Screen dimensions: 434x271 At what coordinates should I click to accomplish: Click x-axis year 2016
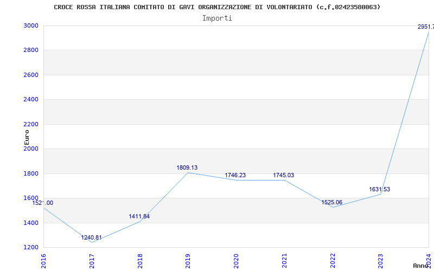coord(44,261)
